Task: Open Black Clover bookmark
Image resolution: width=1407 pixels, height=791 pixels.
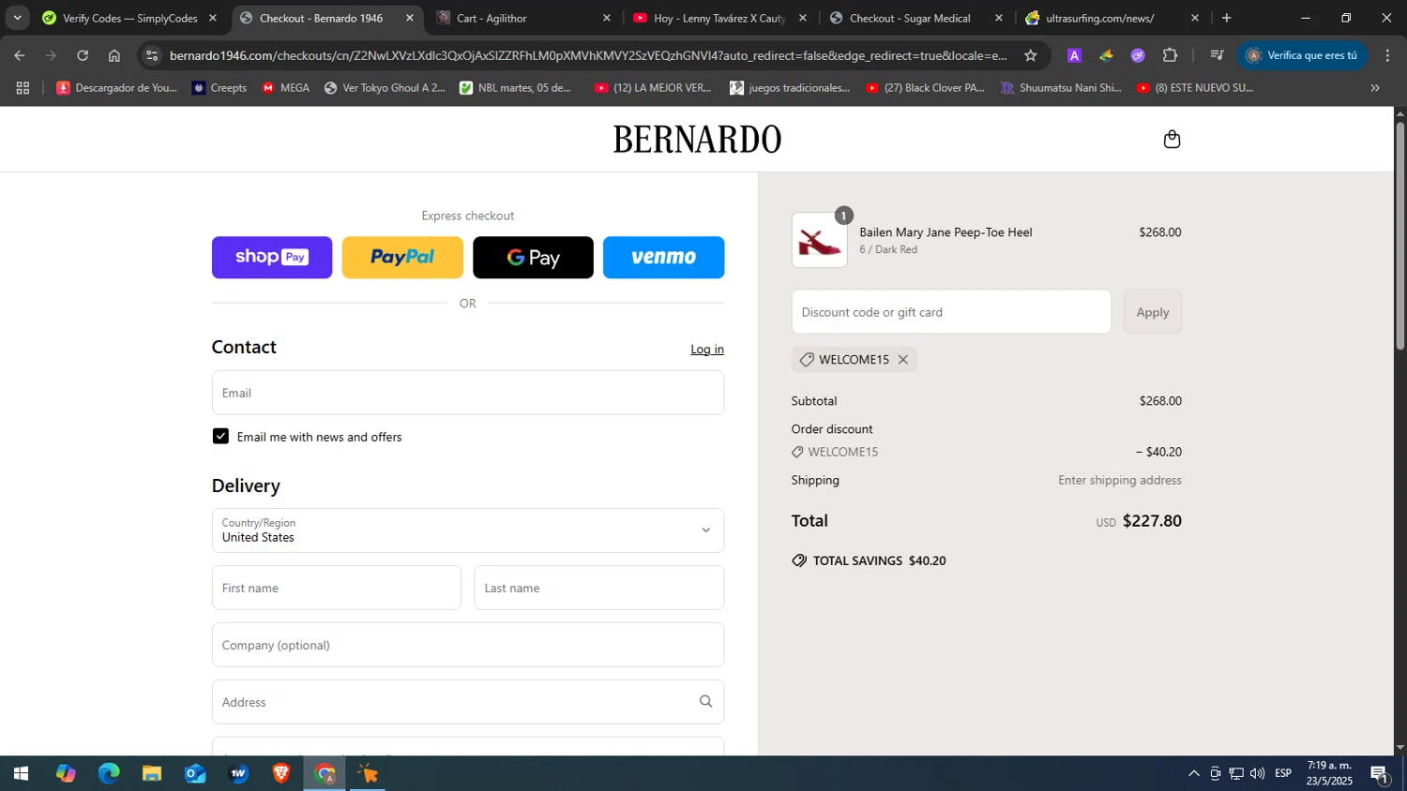Action: coord(925,88)
